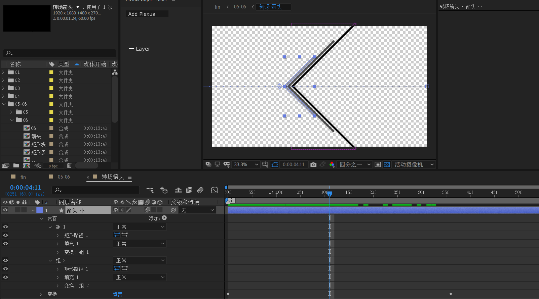Toggle visibility of 组 1 填充 1
This screenshot has width=539, height=299.
5,244
